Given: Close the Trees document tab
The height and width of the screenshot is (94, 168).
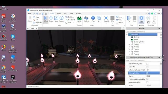Looking at the screenshot, I should (x=36, y=28).
